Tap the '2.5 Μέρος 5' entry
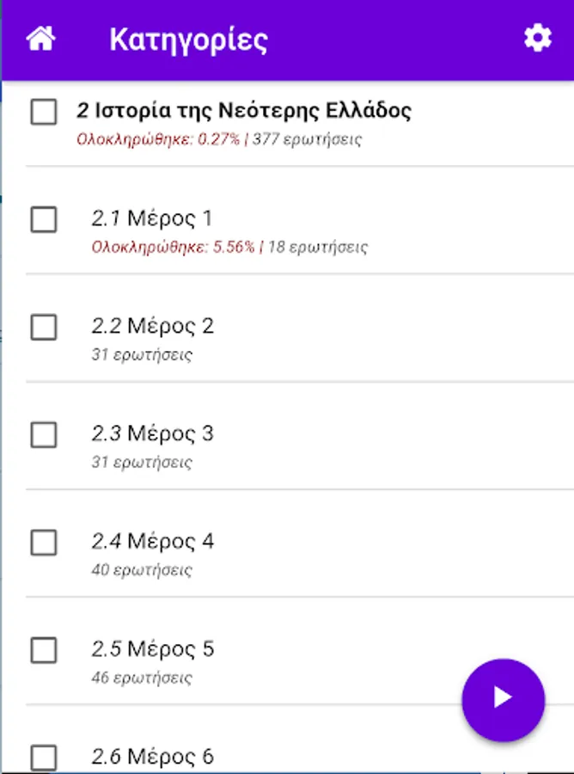 (152, 648)
